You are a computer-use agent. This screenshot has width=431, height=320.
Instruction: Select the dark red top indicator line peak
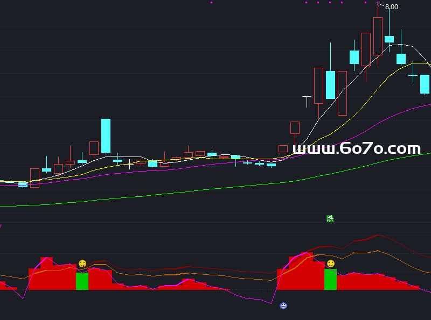tap(378, 235)
